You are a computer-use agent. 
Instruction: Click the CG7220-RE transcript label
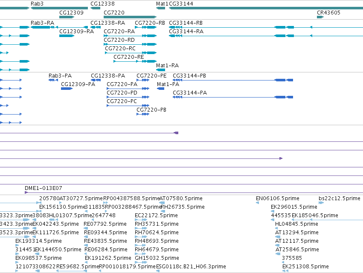(129, 57)
